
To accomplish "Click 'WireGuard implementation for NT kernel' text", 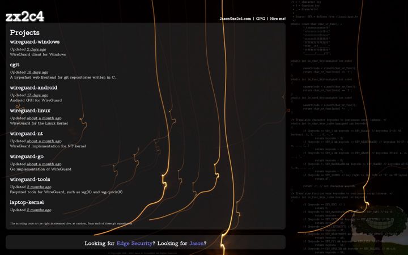I will 48,146.
